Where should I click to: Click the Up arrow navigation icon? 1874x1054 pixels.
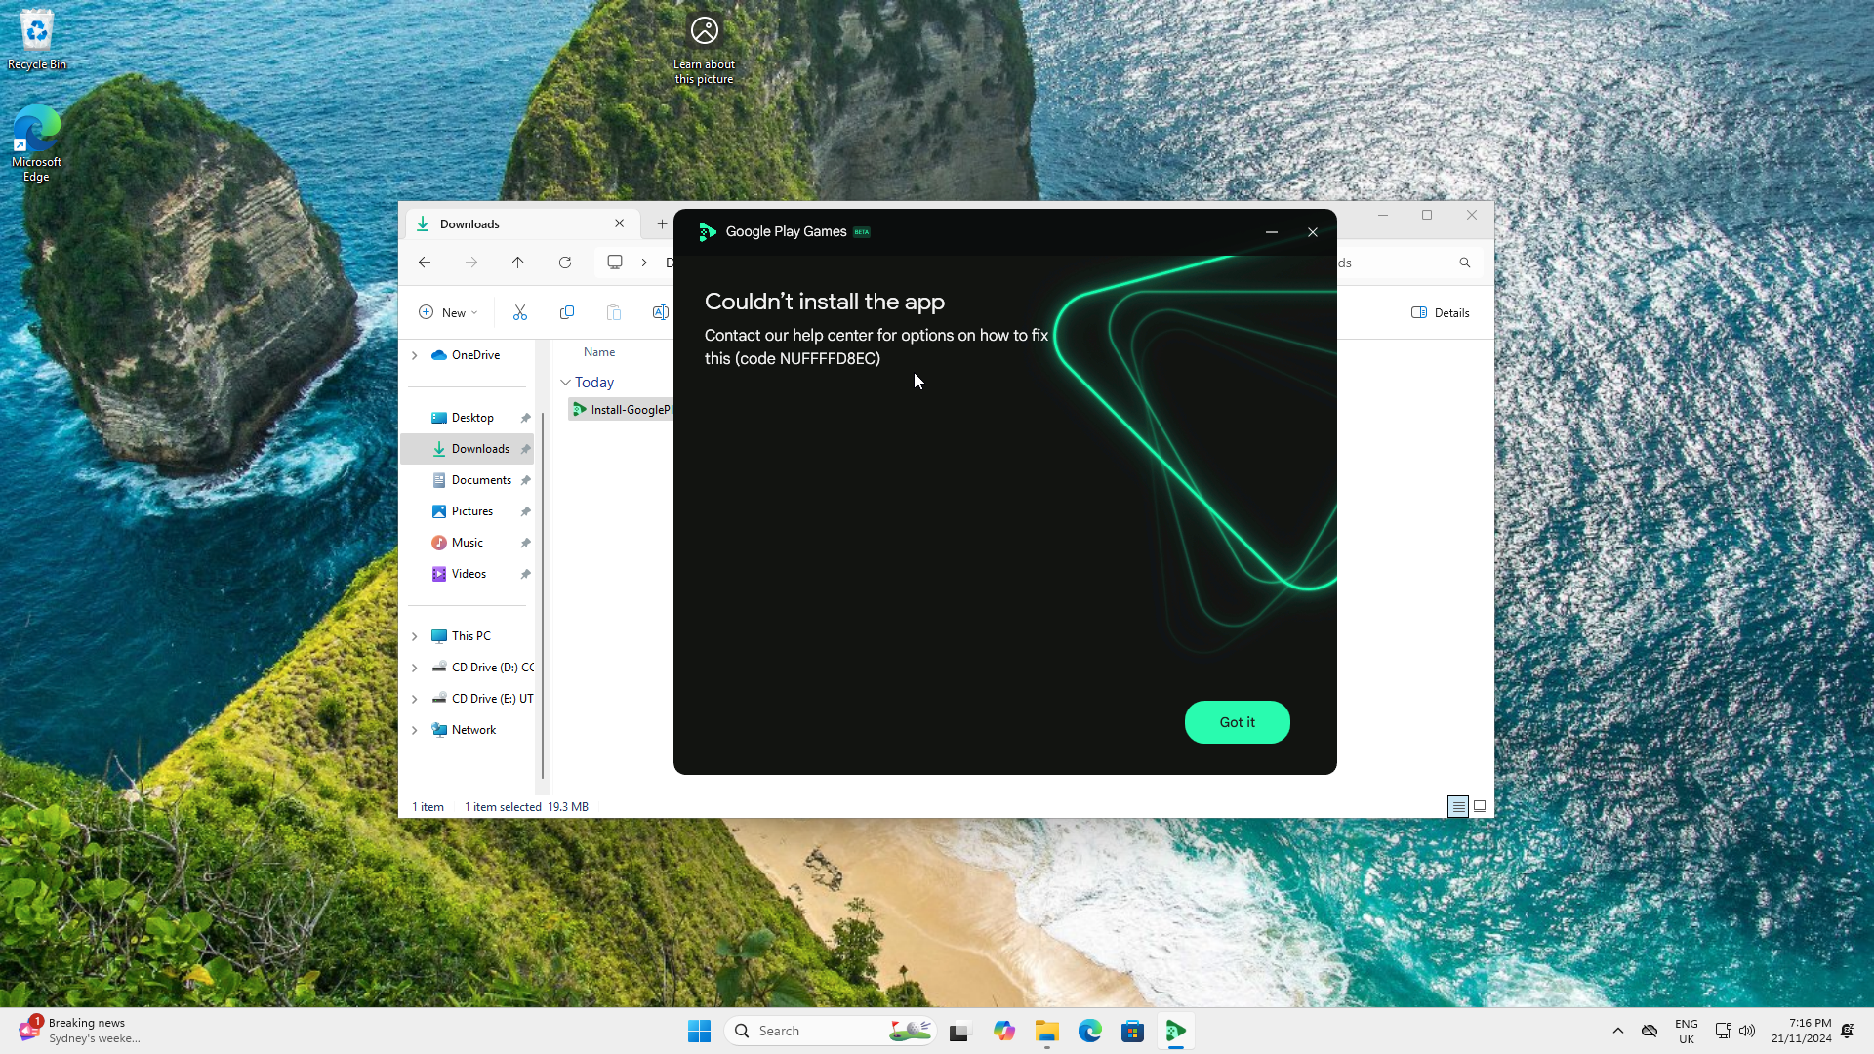(x=518, y=263)
